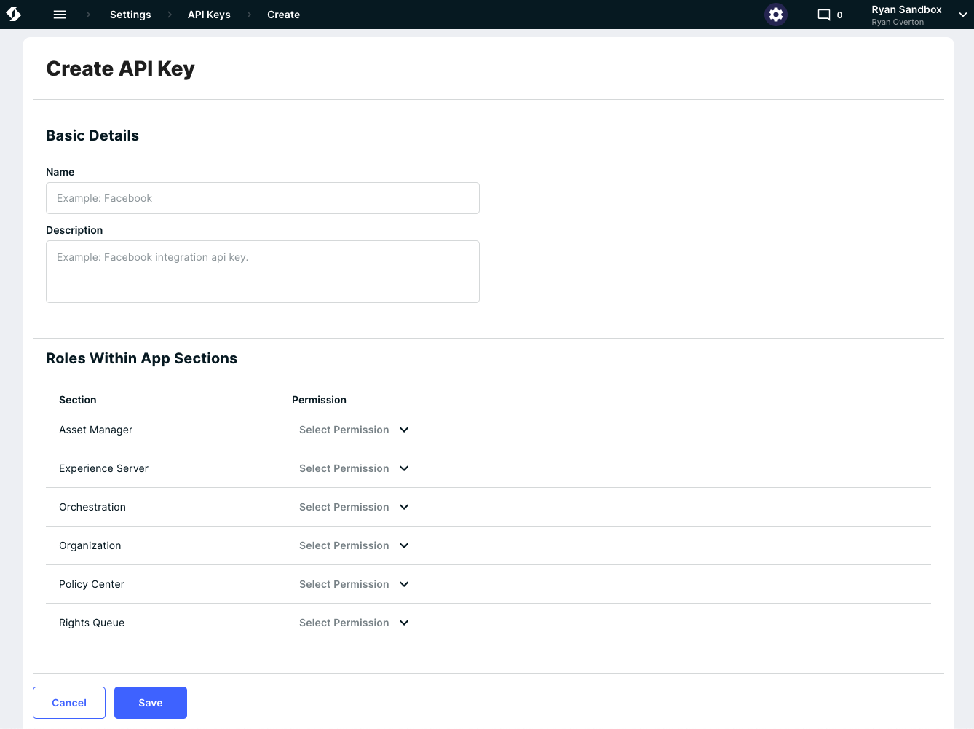Open Orchestration permission dropdown
The image size is (974, 729).
[x=355, y=507]
